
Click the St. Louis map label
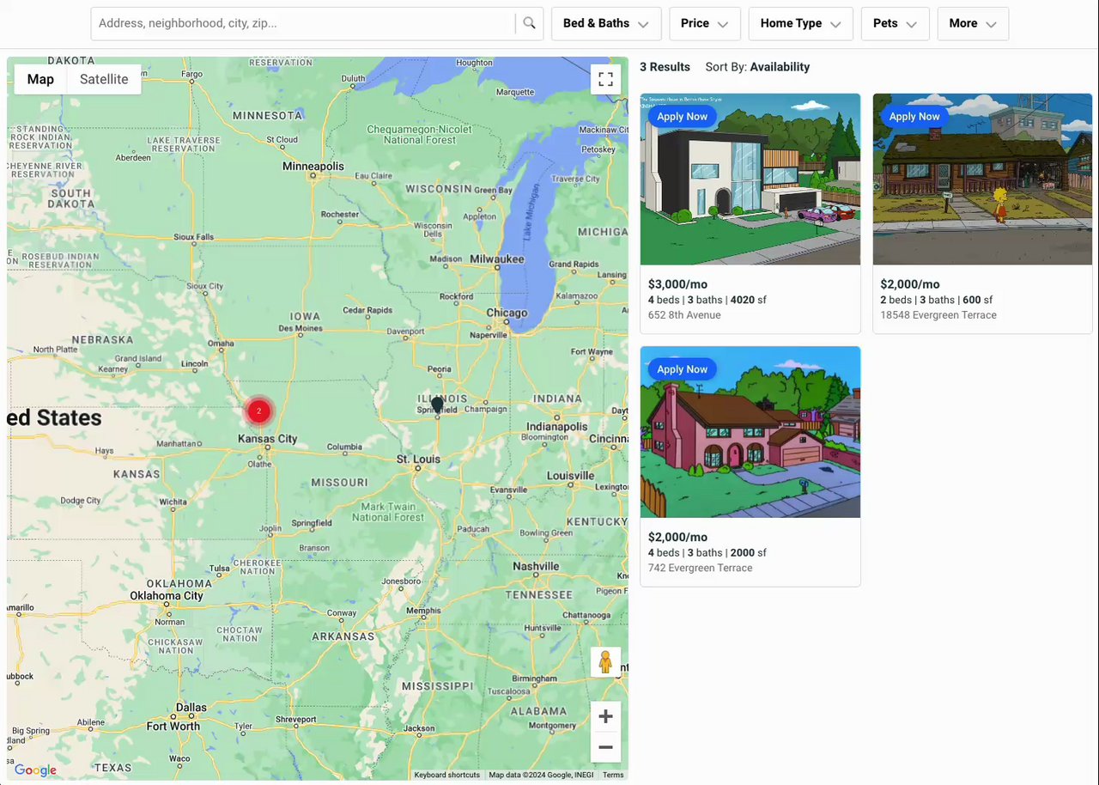point(418,459)
